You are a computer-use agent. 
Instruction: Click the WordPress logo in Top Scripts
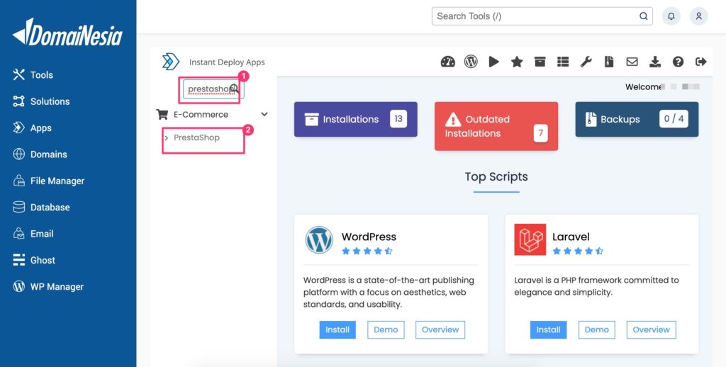(x=319, y=239)
